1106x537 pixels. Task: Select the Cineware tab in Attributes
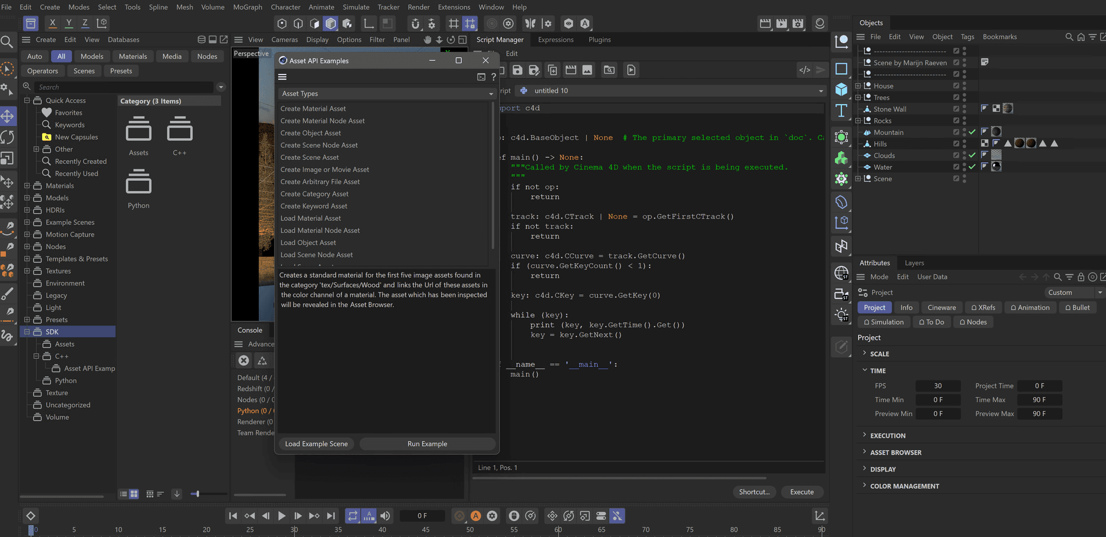[941, 308]
